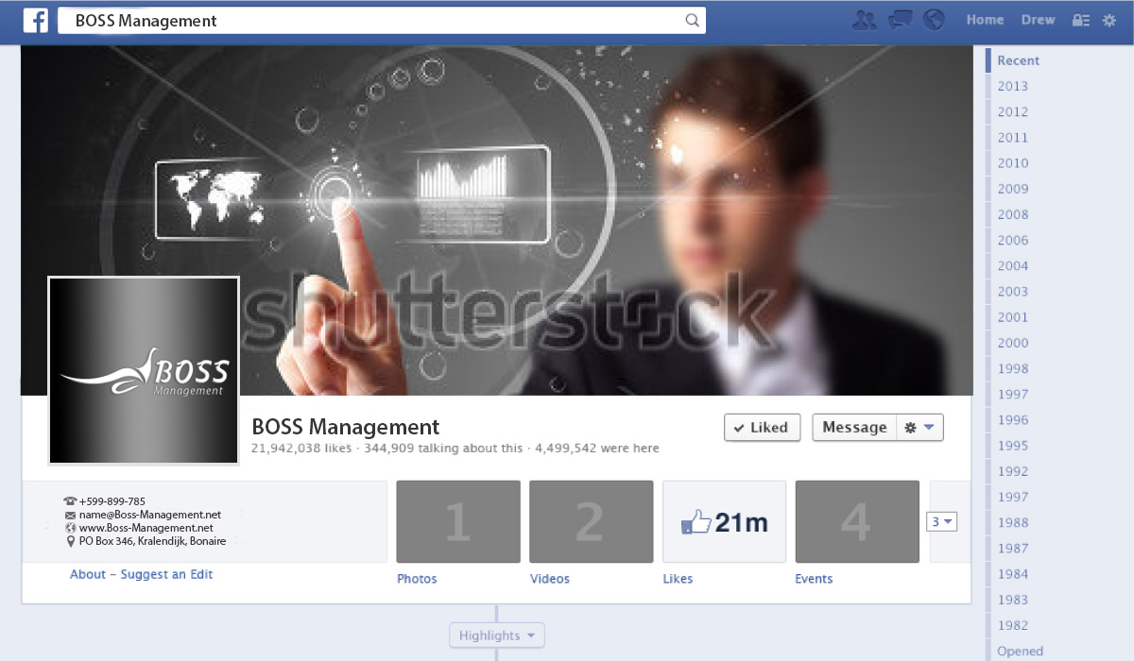
Task: Click the BOSS Management page title
Action: coord(346,427)
